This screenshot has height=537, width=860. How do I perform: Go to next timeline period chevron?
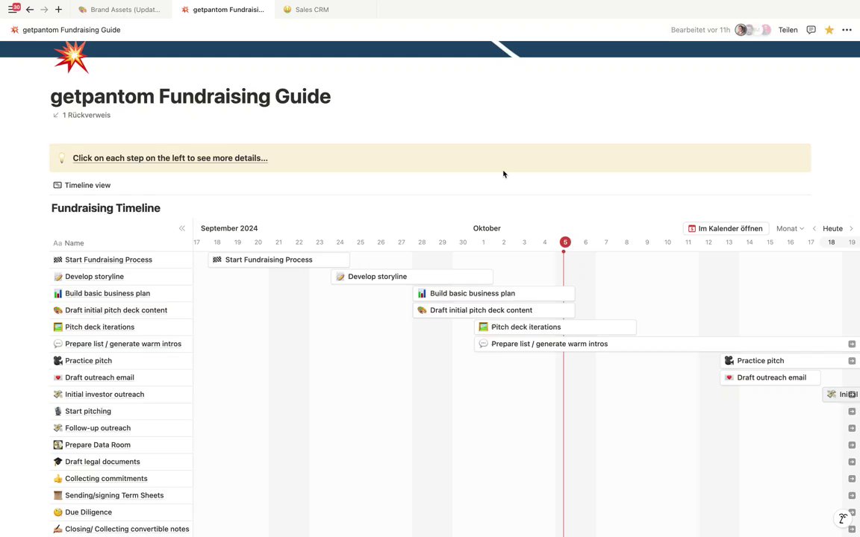(x=851, y=228)
